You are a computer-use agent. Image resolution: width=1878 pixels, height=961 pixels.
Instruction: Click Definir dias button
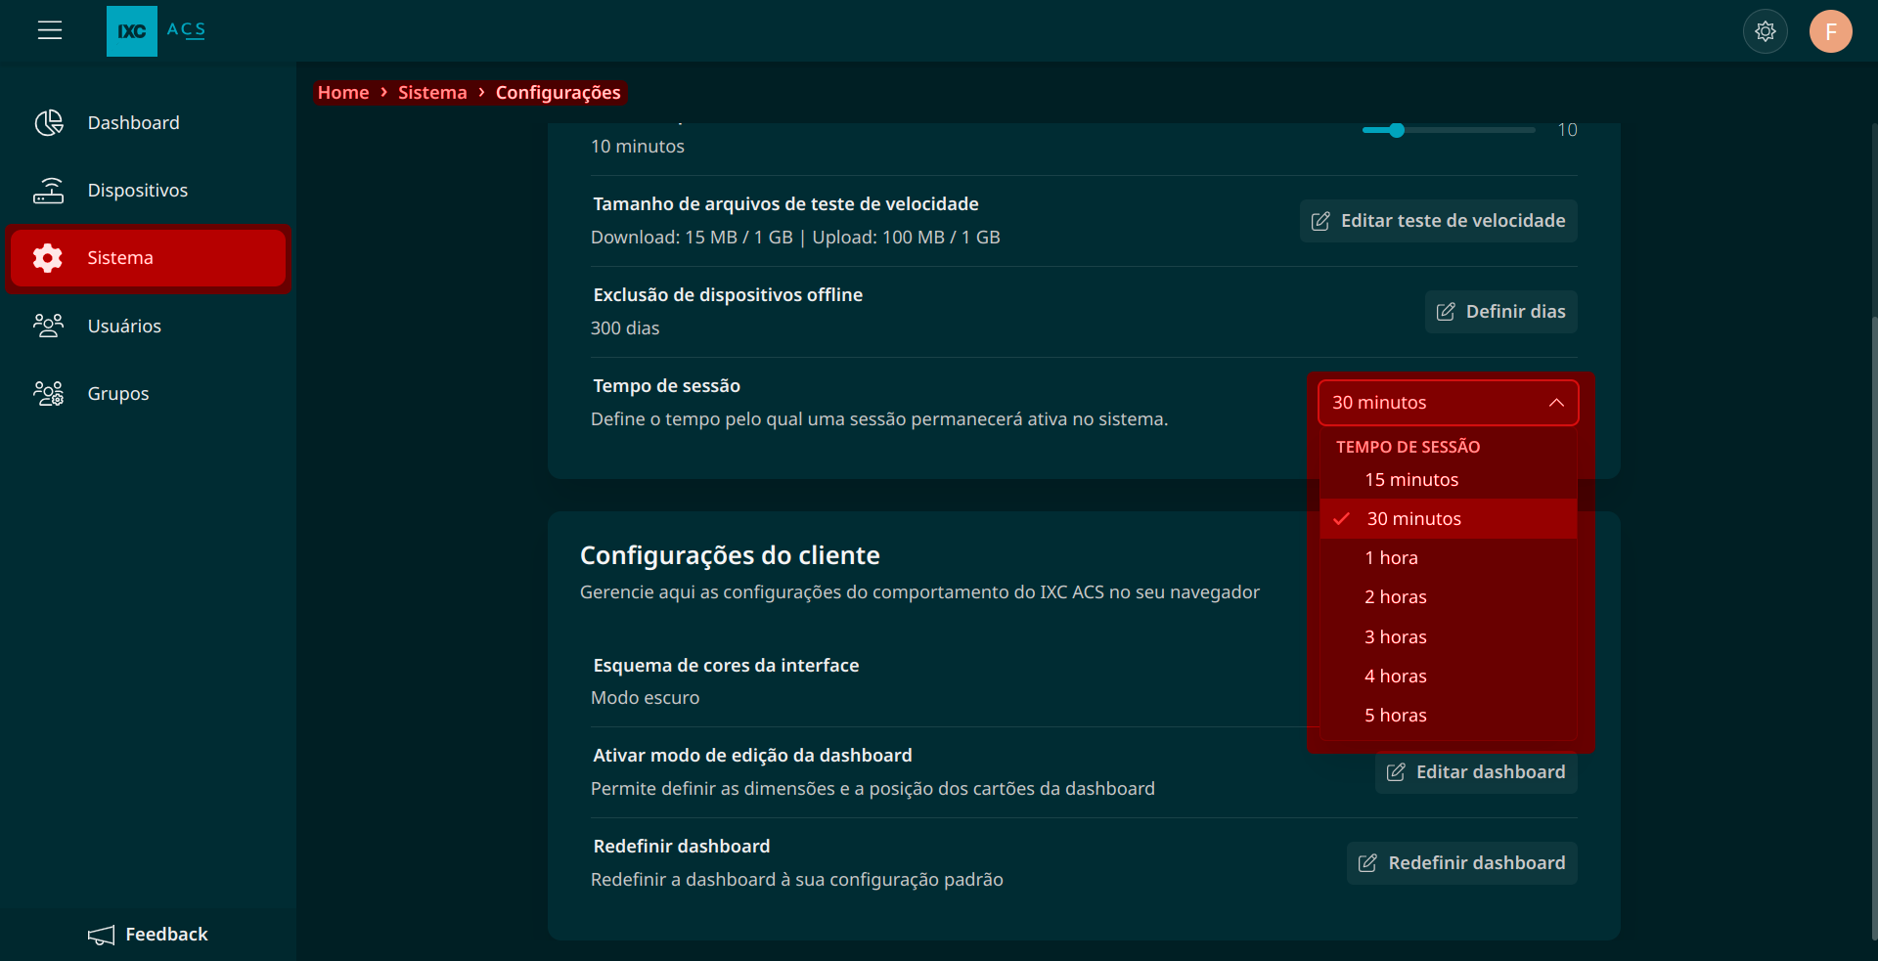pos(1500,312)
